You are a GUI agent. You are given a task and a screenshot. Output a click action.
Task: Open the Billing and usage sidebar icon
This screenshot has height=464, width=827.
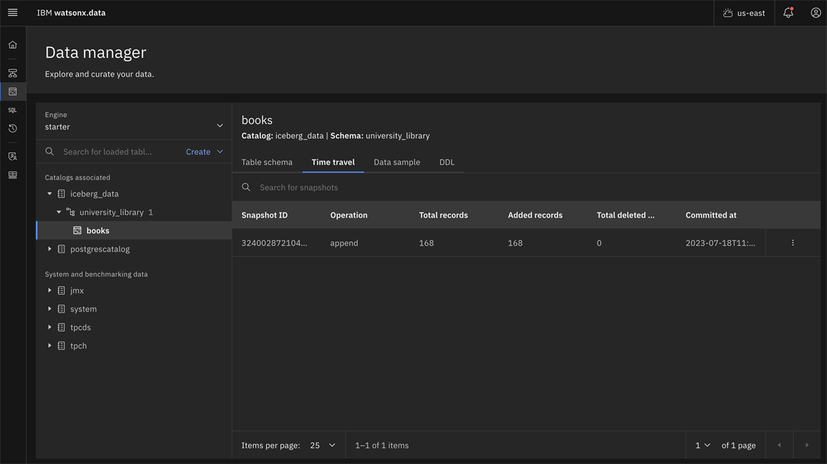pyautogui.click(x=12, y=175)
